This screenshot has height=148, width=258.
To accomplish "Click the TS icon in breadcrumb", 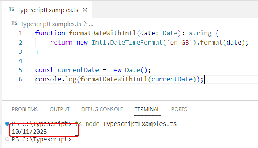I will tap(14, 24).
